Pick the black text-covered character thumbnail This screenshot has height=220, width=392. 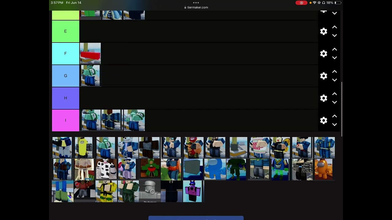point(302,169)
